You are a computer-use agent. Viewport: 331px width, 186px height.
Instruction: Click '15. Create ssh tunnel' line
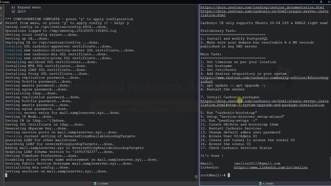[247, 140]
